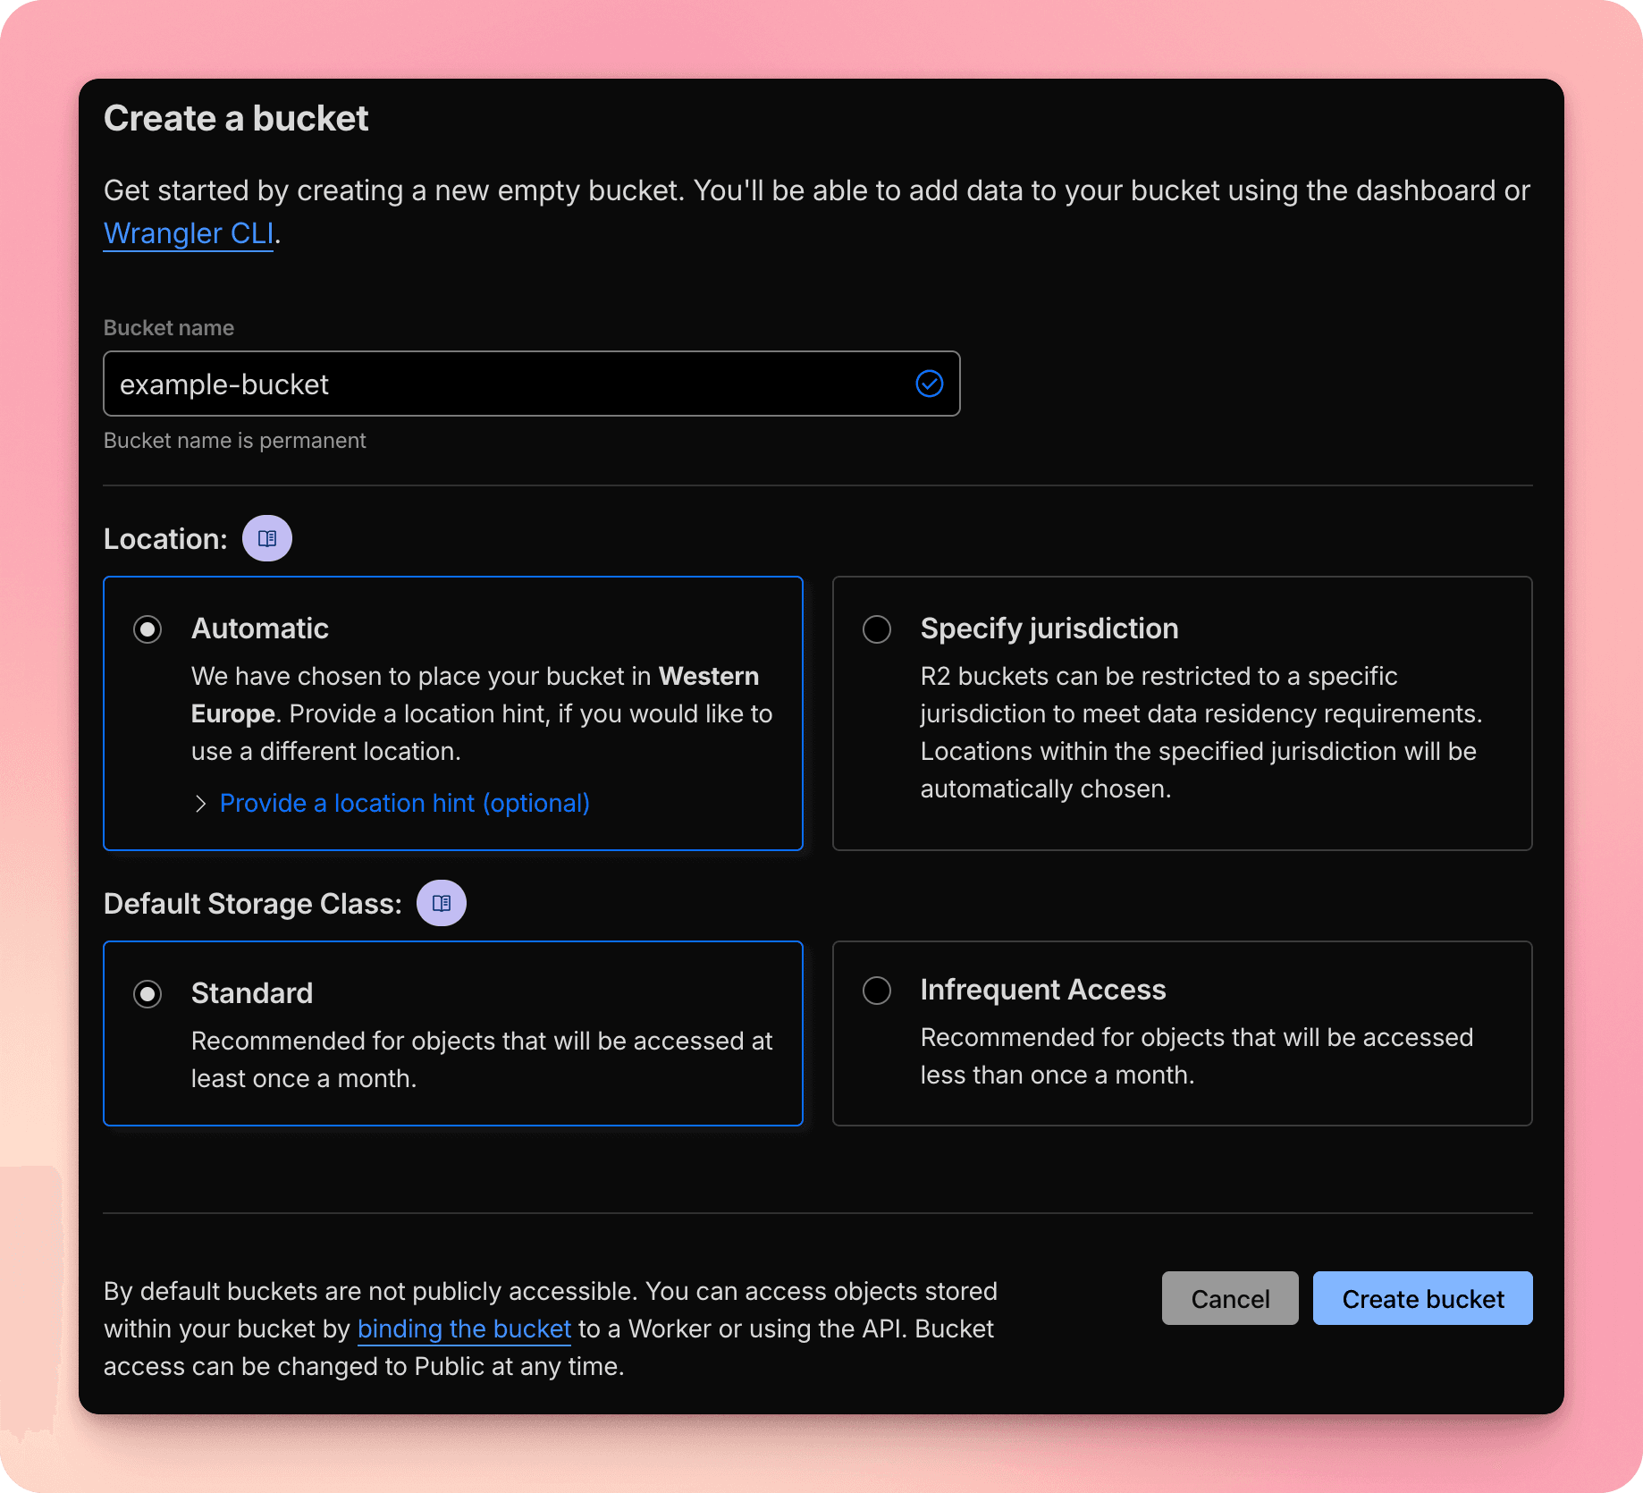Click the 'Bucket name' field label
The width and height of the screenshot is (1643, 1493).
pyautogui.click(x=169, y=328)
